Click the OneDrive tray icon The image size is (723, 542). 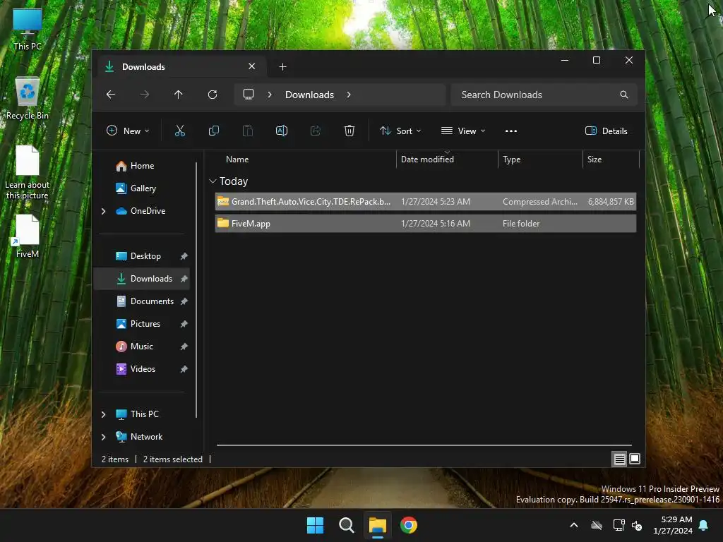(x=597, y=525)
